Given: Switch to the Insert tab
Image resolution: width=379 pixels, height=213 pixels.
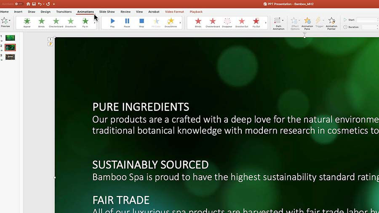Looking at the screenshot, I should click(18, 12).
